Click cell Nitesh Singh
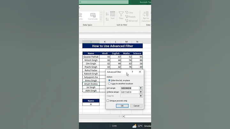Screen dimensions: 230x129 (91, 60)
